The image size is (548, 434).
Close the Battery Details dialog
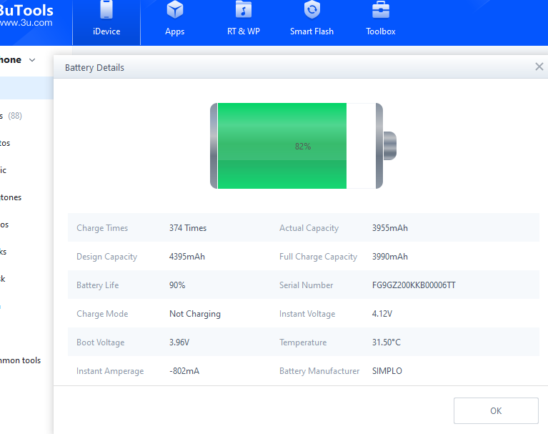click(539, 66)
